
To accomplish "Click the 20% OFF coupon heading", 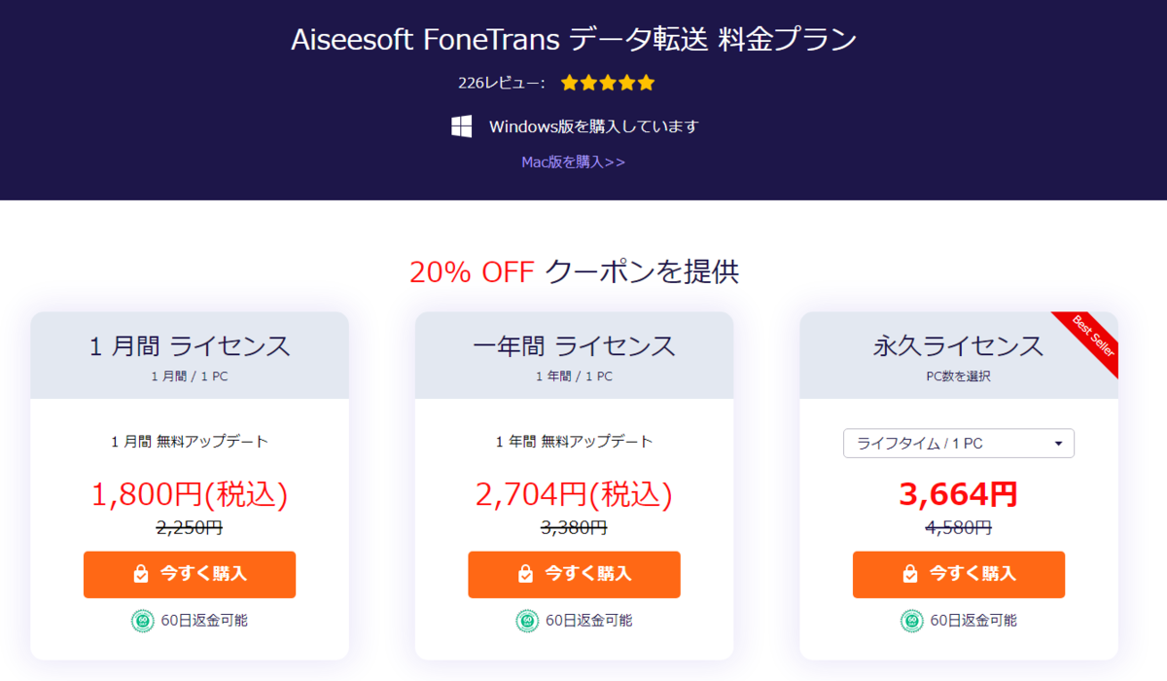I will [x=574, y=271].
